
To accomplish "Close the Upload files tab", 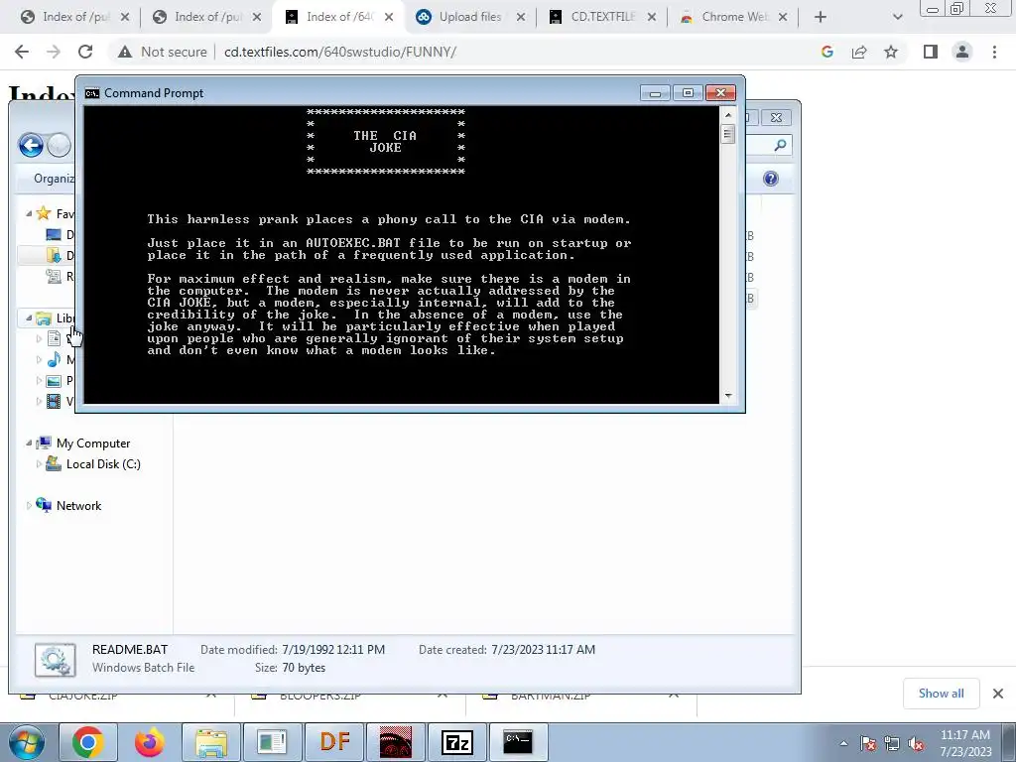I will [520, 18].
